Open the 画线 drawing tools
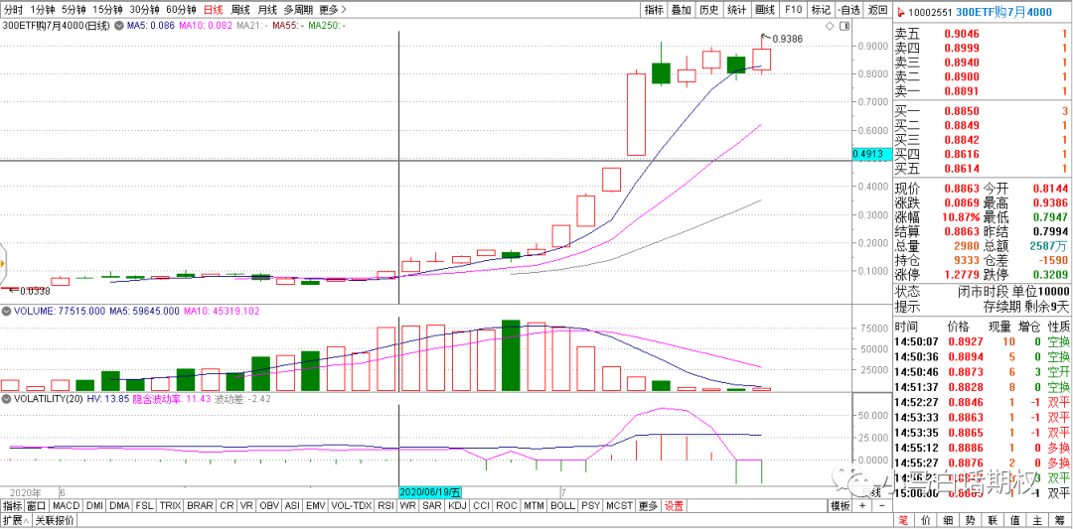 (764, 9)
